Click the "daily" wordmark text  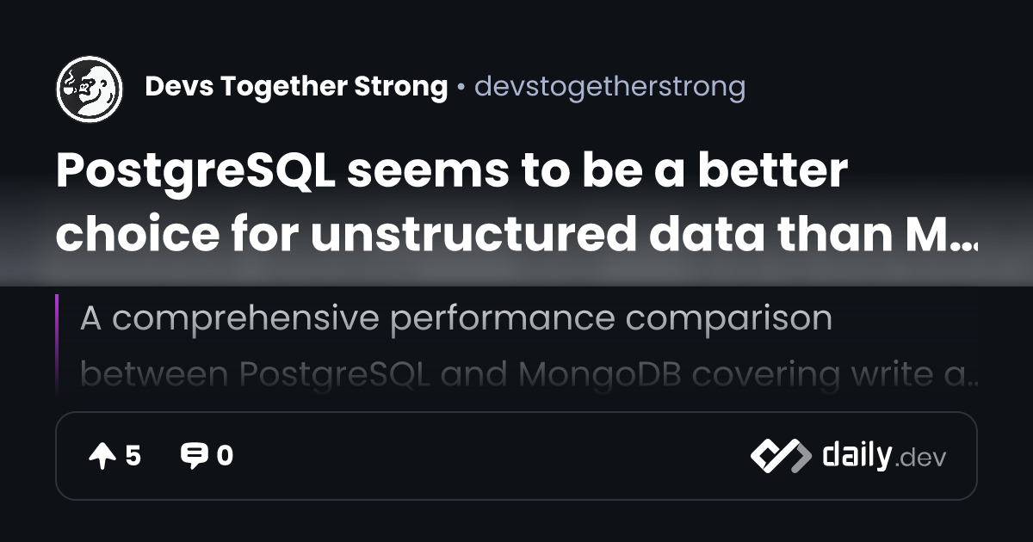click(856, 456)
